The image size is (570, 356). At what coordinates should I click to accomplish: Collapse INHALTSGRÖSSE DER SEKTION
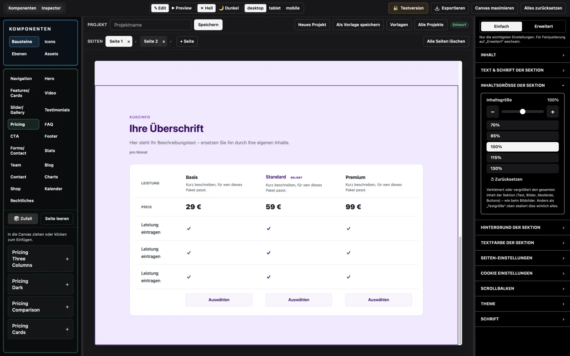point(522,85)
